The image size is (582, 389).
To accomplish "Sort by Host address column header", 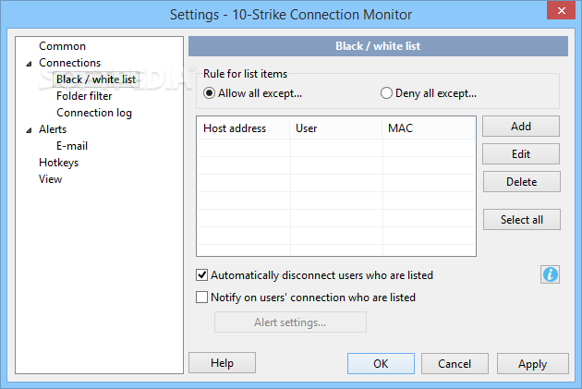I will 243,128.
